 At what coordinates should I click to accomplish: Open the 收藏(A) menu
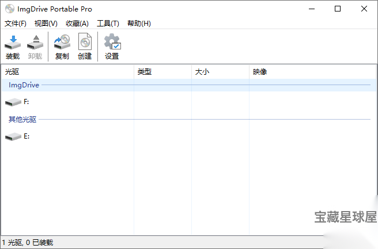(77, 24)
